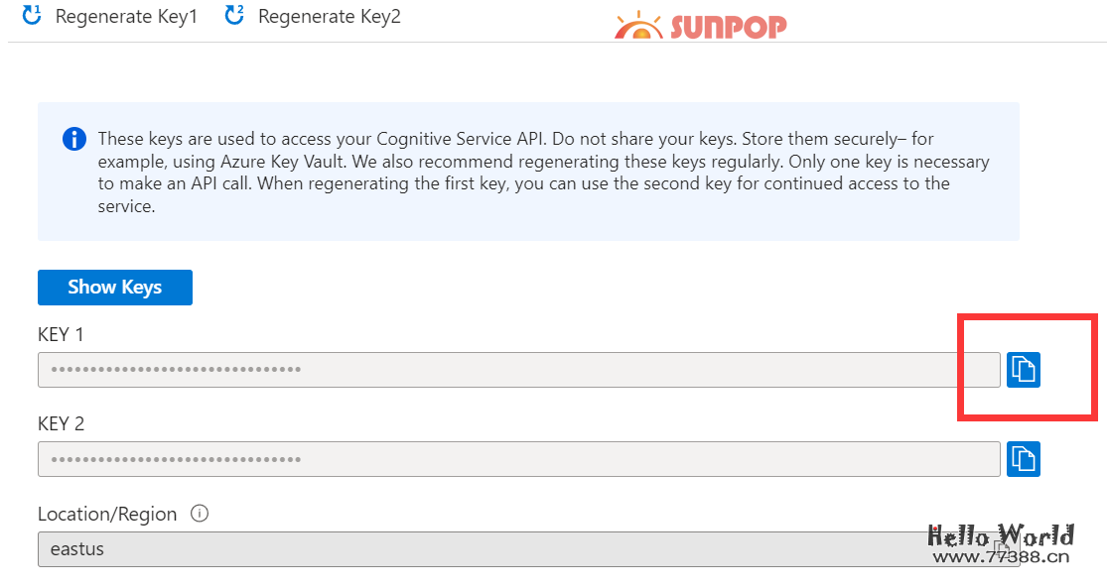Copy KEY 1 using its copy icon
The image size is (1107, 587).
pyautogui.click(x=1023, y=370)
